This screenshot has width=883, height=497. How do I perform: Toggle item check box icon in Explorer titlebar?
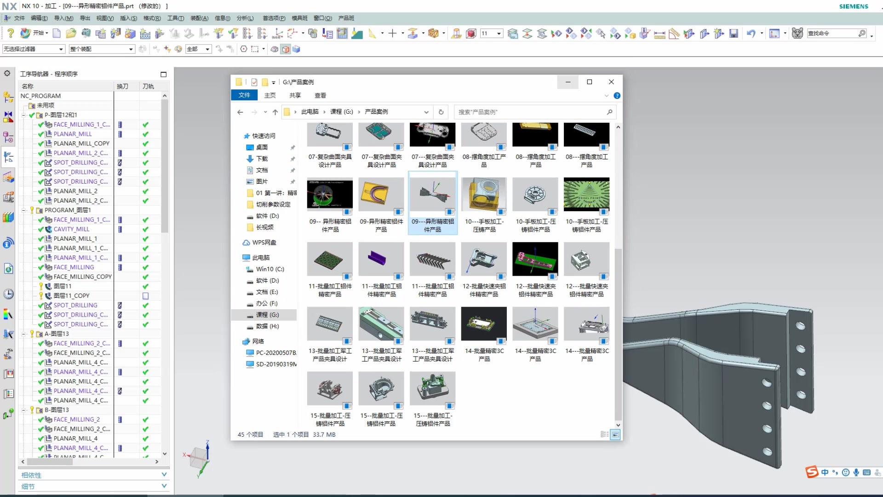(254, 82)
